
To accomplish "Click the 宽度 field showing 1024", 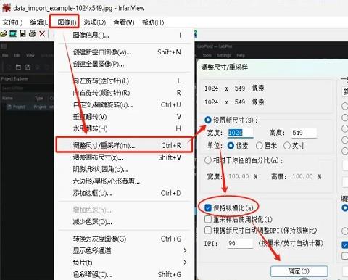I will (x=240, y=133).
